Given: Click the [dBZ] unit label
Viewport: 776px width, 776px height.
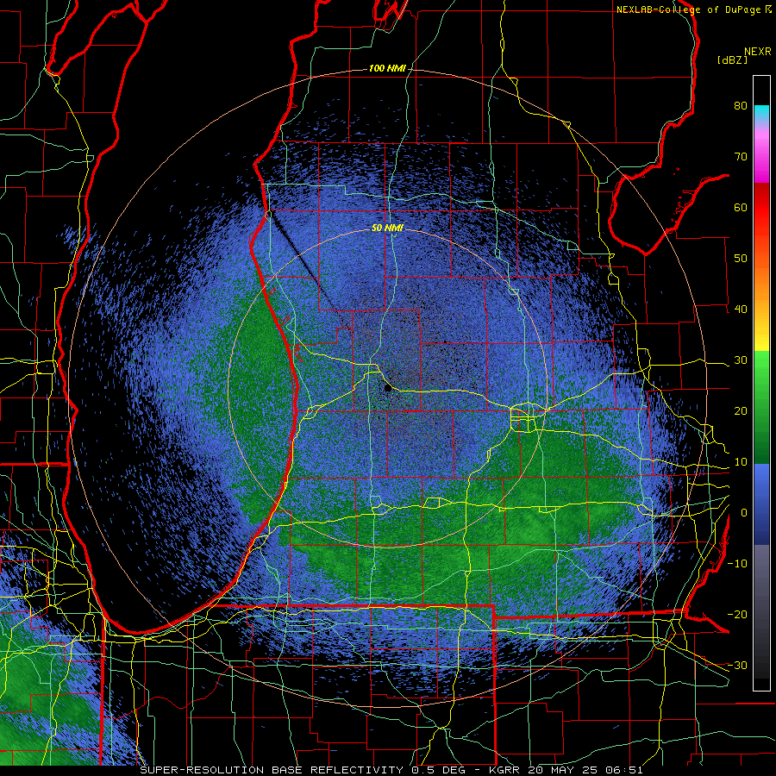Looking at the screenshot, I should pos(732,59).
